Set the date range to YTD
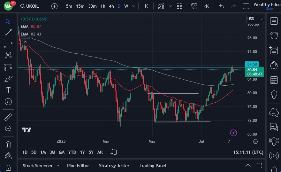281x172 pixels. tap(72, 152)
